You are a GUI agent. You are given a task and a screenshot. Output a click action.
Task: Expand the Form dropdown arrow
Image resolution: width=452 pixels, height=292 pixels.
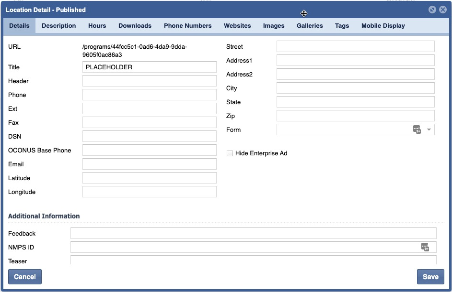(429, 130)
